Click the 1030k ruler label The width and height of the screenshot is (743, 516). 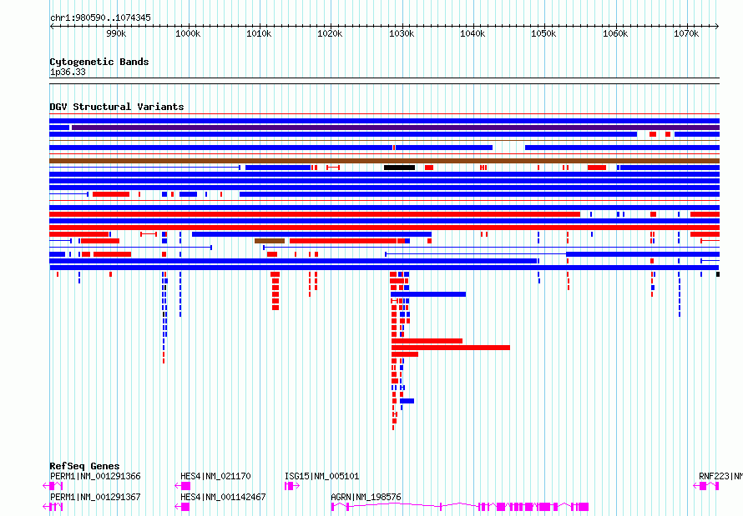point(402,33)
